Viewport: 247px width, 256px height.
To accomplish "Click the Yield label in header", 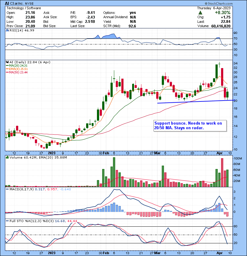I will 107,22.
